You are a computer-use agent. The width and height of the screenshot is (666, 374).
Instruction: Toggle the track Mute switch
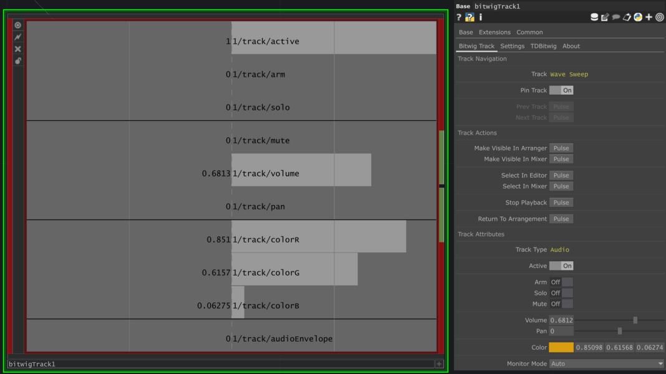coord(561,304)
